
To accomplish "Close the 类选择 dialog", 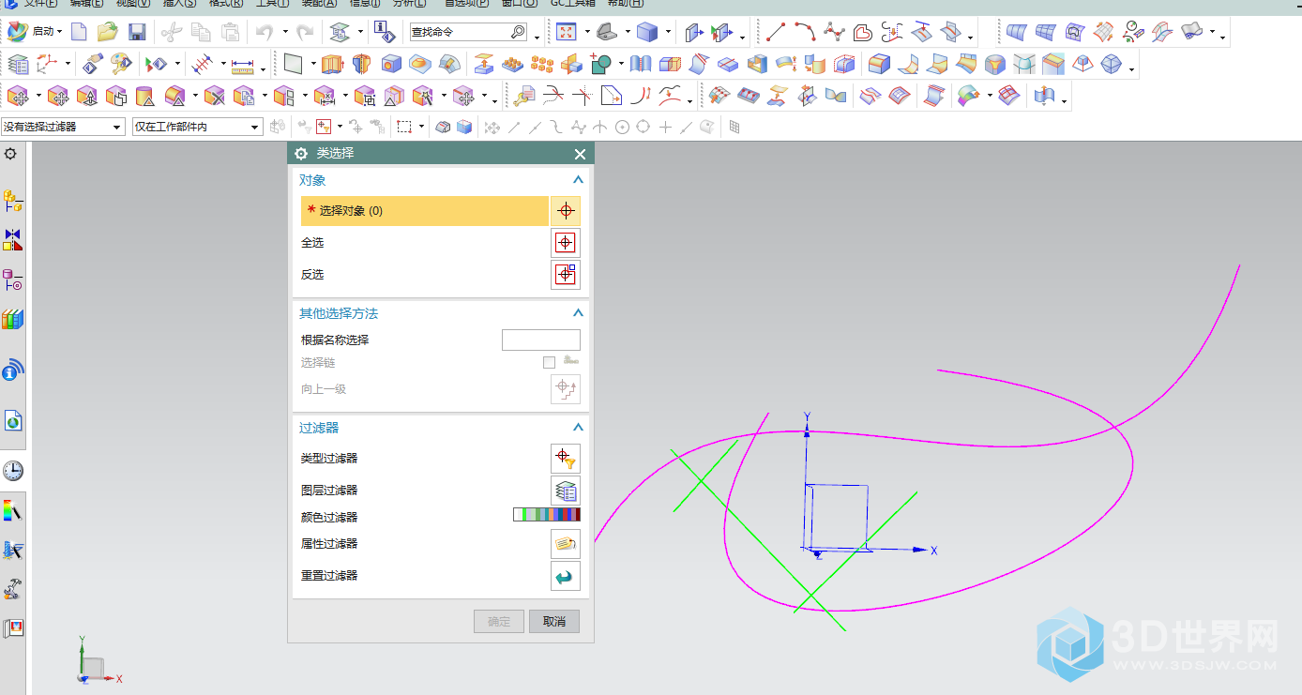I will 580,154.
